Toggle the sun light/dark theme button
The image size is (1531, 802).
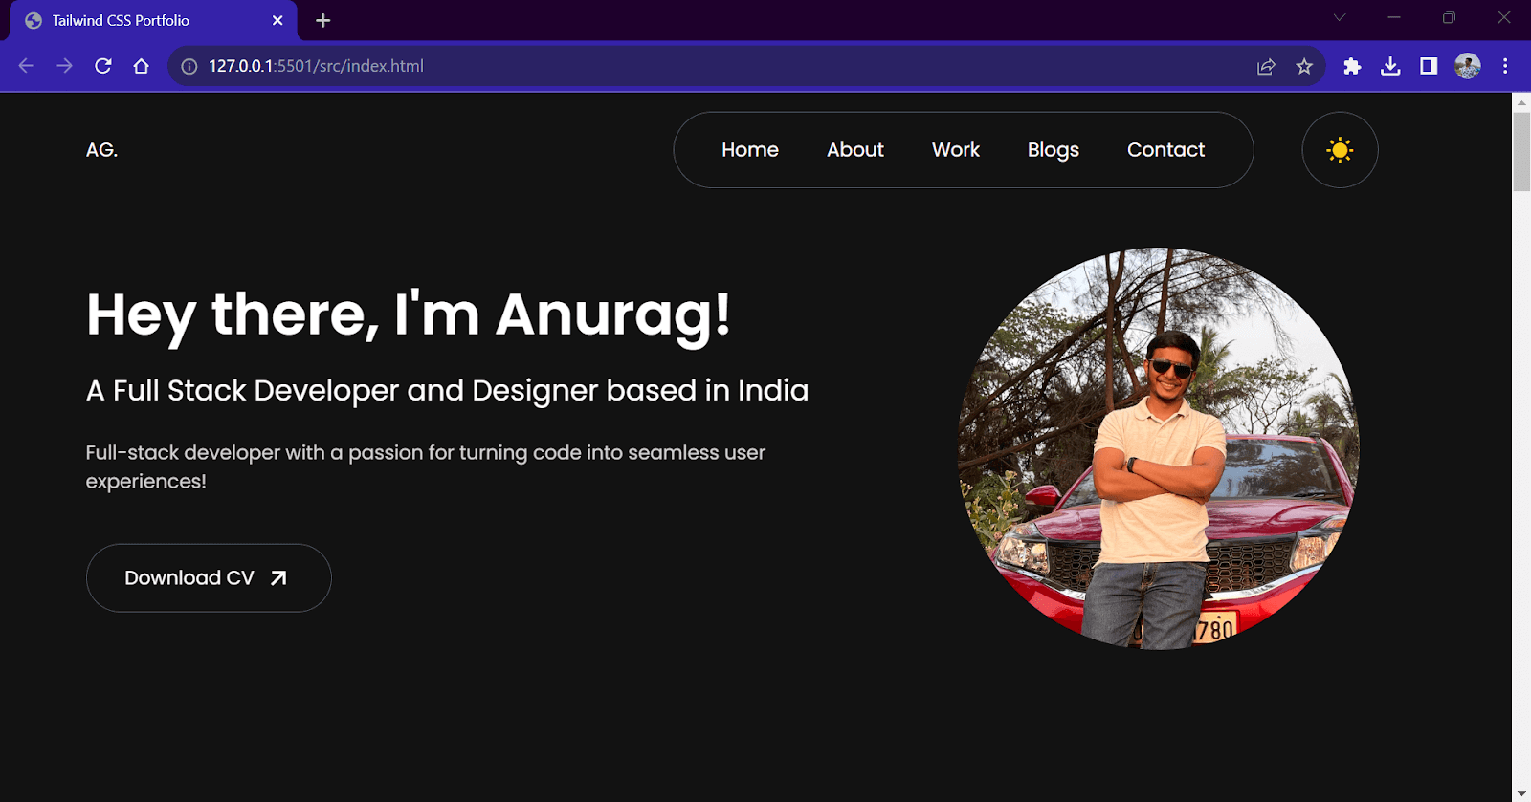(1340, 150)
